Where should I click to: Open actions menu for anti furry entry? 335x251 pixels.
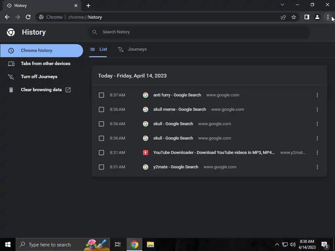317,95
